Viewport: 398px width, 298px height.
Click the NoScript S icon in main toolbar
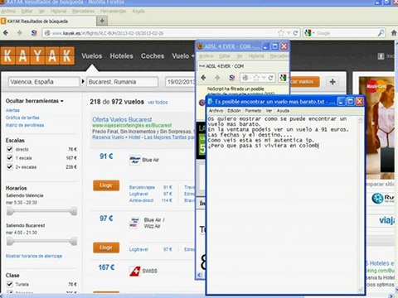(34, 33)
